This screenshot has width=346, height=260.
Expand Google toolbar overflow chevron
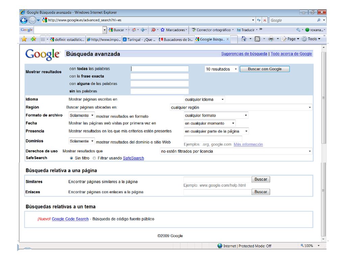(x=261, y=29)
